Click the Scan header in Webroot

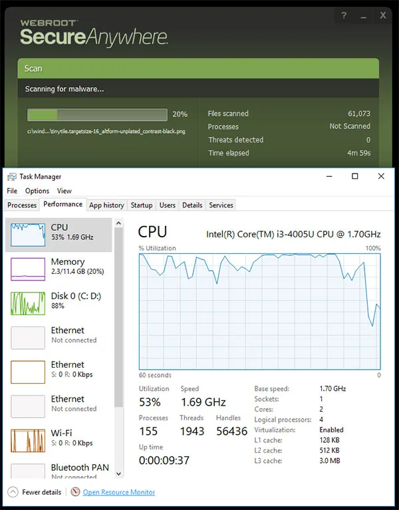pyautogui.click(x=198, y=68)
